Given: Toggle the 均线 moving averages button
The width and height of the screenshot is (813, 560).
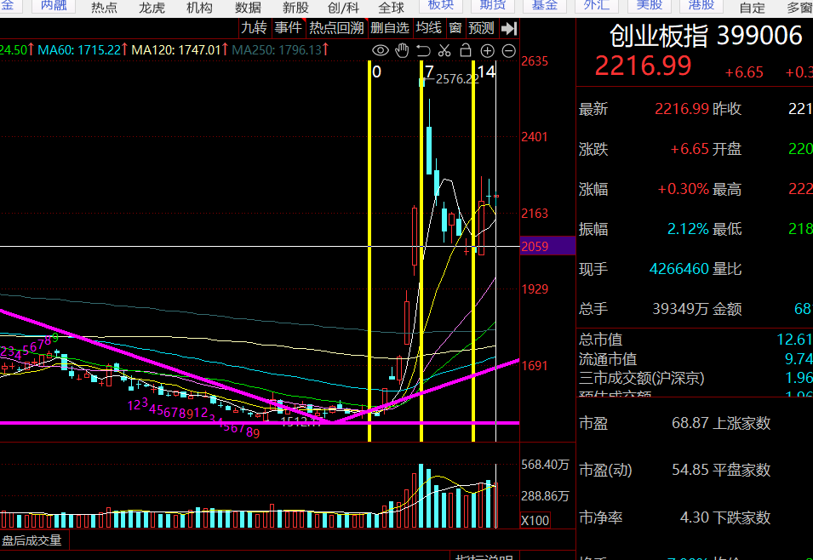Looking at the screenshot, I should (429, 28).
